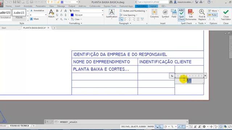Open Workspace Switching gear icon
Viewport: 232px width, 130px height.
[204, 126]
